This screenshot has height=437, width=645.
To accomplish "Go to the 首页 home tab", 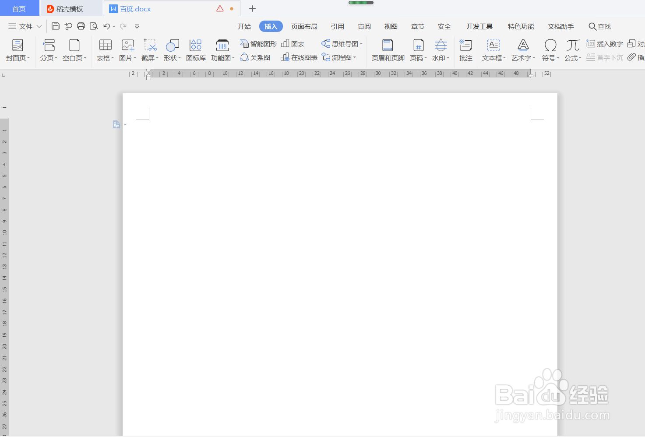I will pyautogui.click(x=19, y=9).
